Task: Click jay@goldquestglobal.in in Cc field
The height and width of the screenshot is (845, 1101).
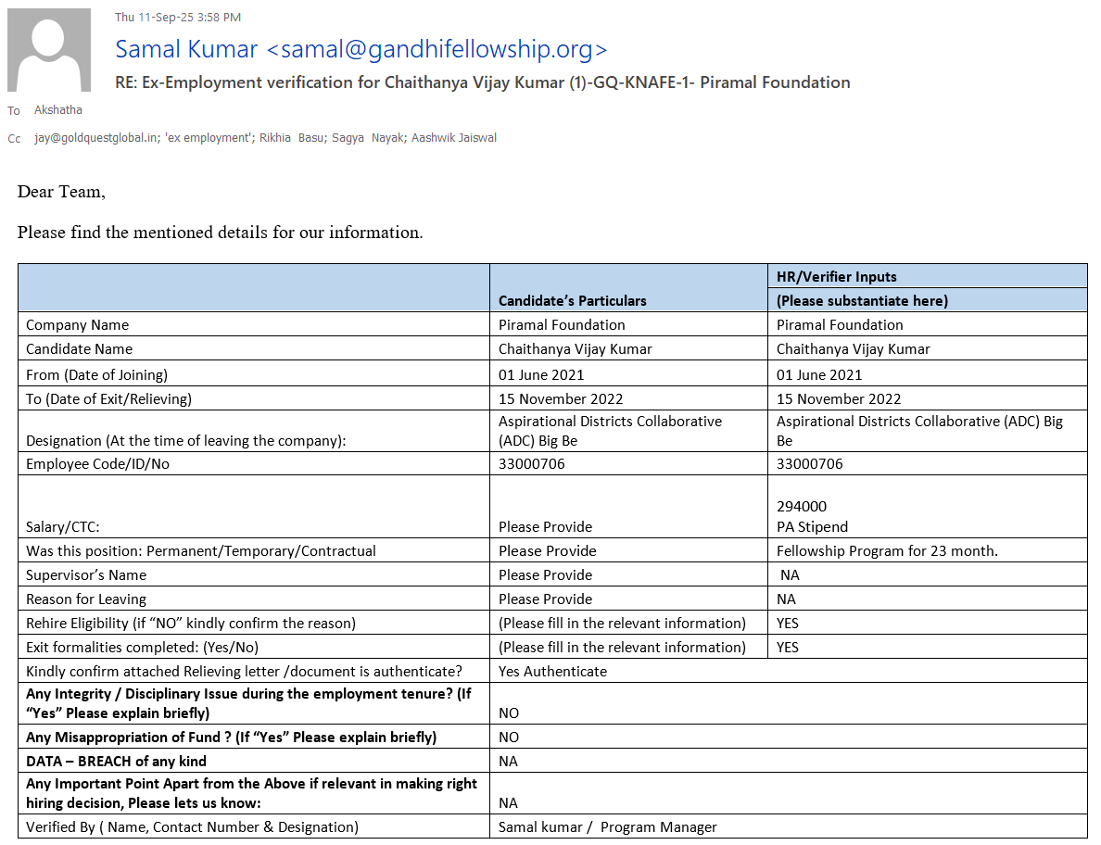Action: (96, 138)
